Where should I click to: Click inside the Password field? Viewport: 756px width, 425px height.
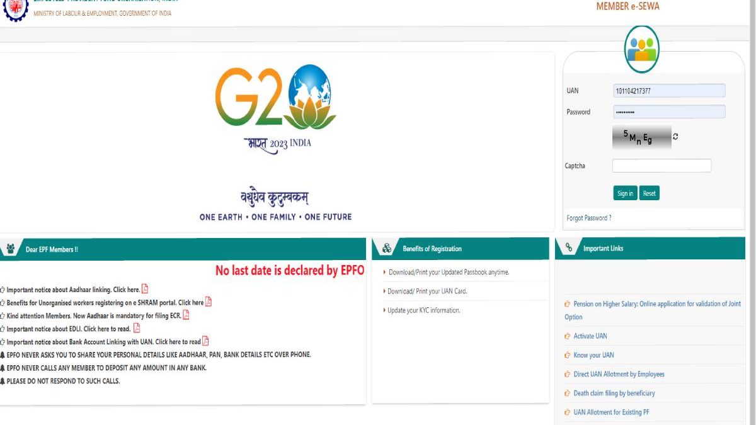(x=669, y=111)
